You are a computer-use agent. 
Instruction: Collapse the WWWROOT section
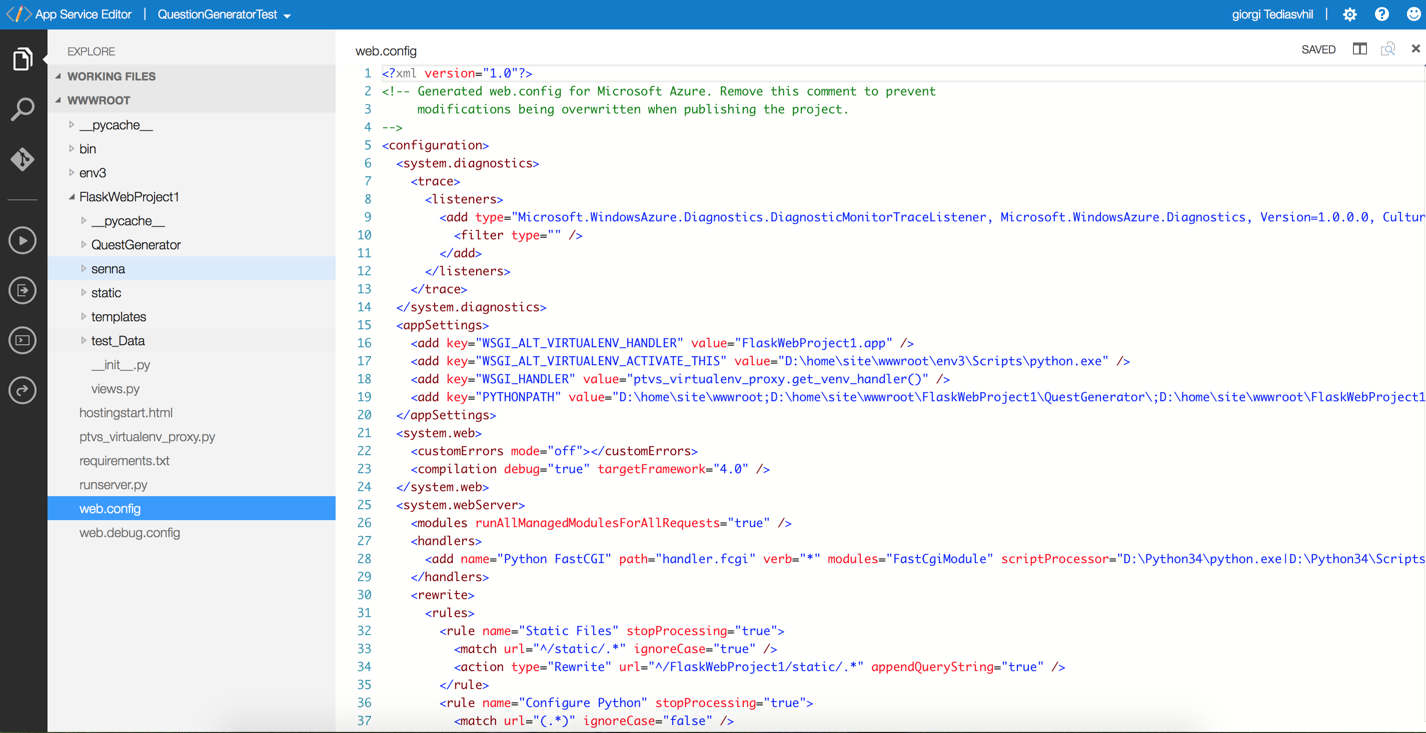[x=58, y=100]
